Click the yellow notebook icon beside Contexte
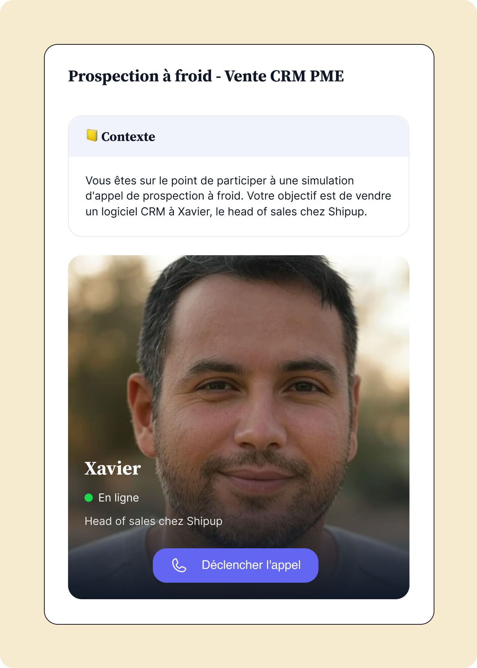This screenshot has height=668, width=477. [91, 136]
